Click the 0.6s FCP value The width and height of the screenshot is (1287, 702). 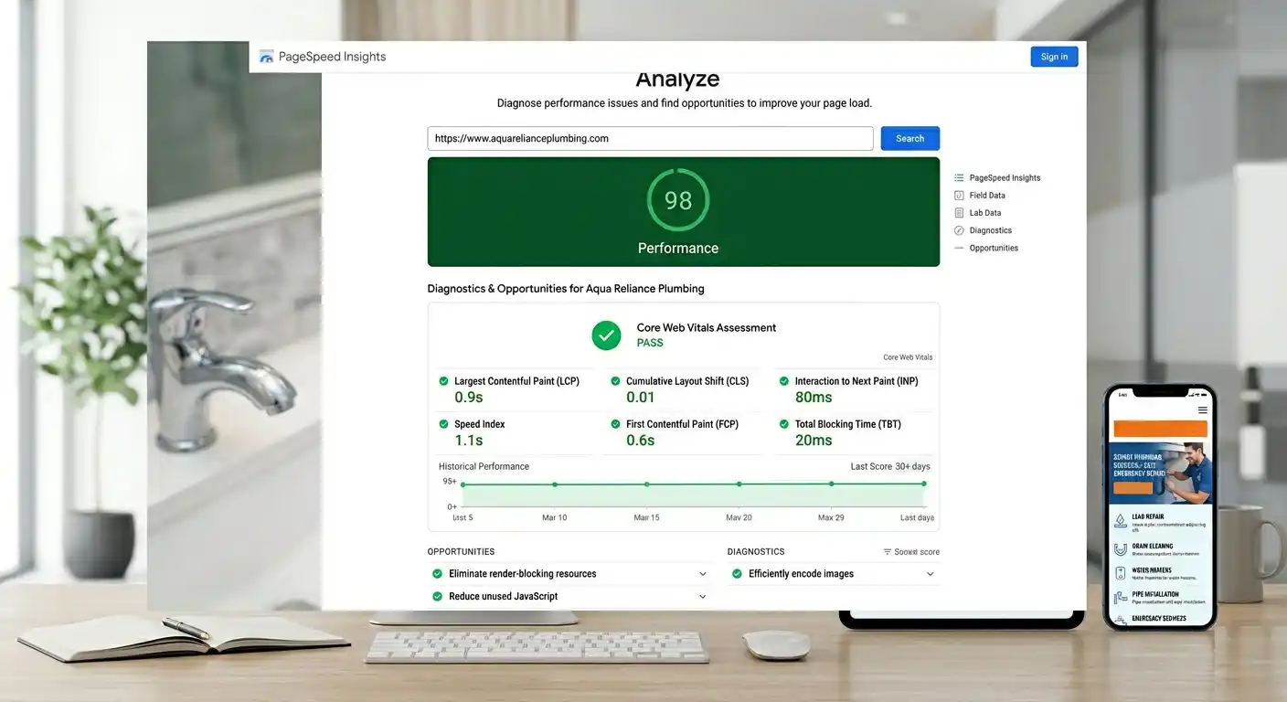641,441
